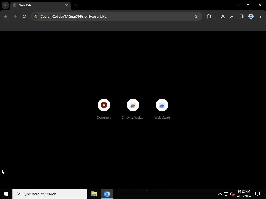Open Chrome Labs flask icon
Screen dimensions: 266x199
(223, 16)
